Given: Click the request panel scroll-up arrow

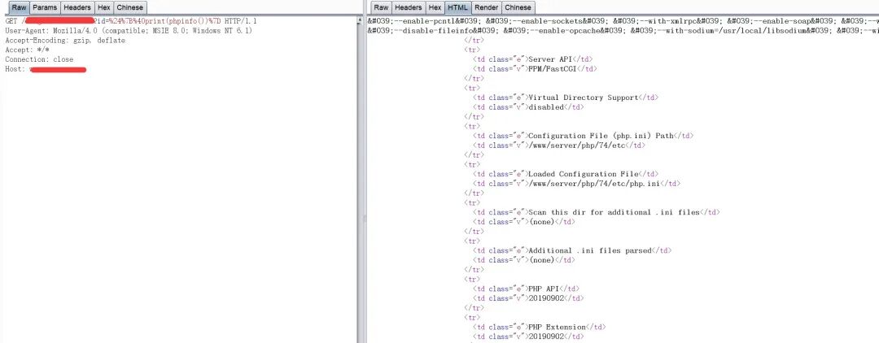Looking at the screenshot, I should (x=360, y=20).
